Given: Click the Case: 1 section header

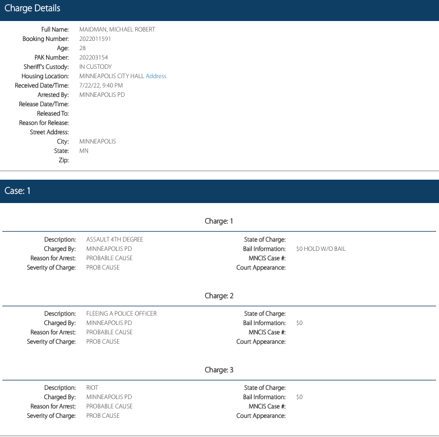Looking at the screenshot, I should pos(17,191).
